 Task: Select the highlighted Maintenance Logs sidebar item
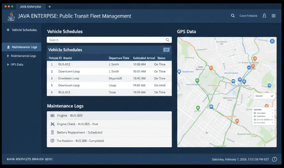click(22, 47)
